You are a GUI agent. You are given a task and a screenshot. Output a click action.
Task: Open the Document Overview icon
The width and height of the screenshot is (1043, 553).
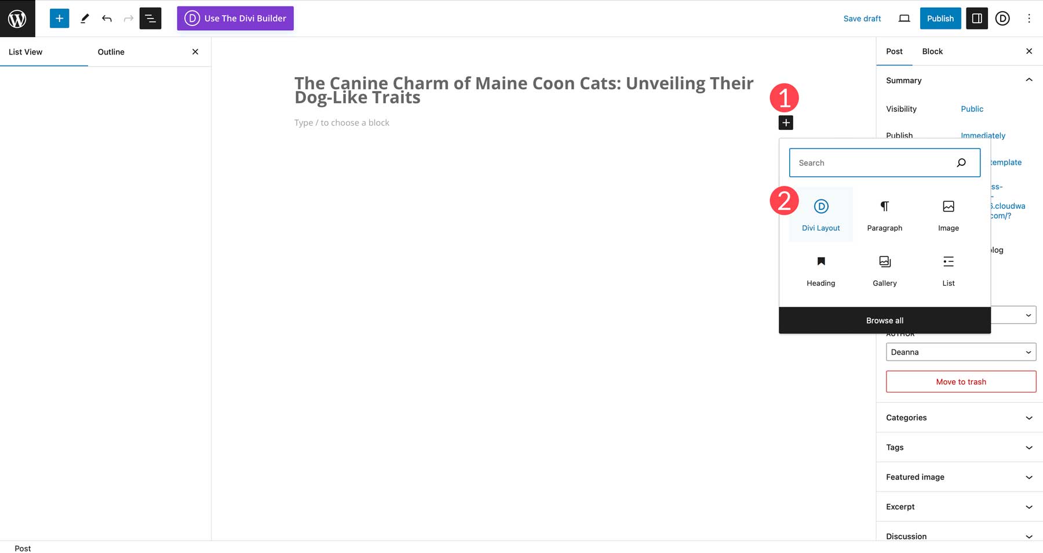[150, 18]
